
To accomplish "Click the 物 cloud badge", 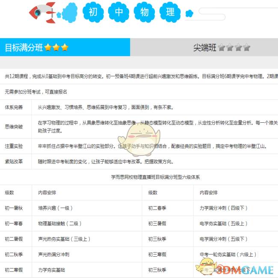I will coord(144,12).
